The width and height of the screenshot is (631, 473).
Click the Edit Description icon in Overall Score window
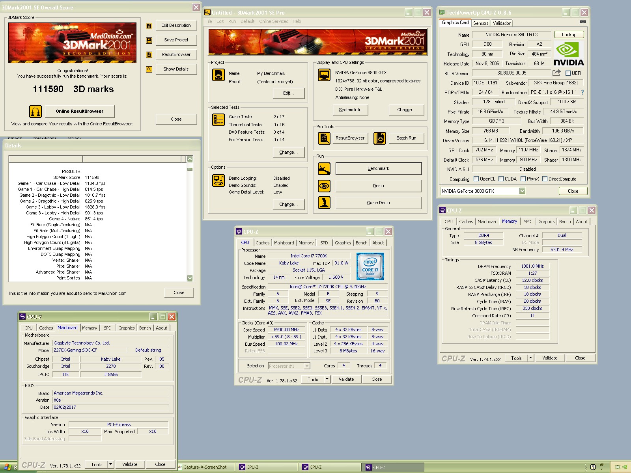pyautogui.click(x=149, y=26)
